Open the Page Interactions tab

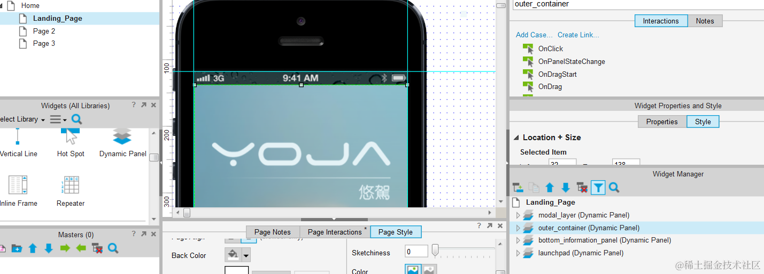point(335,232)
